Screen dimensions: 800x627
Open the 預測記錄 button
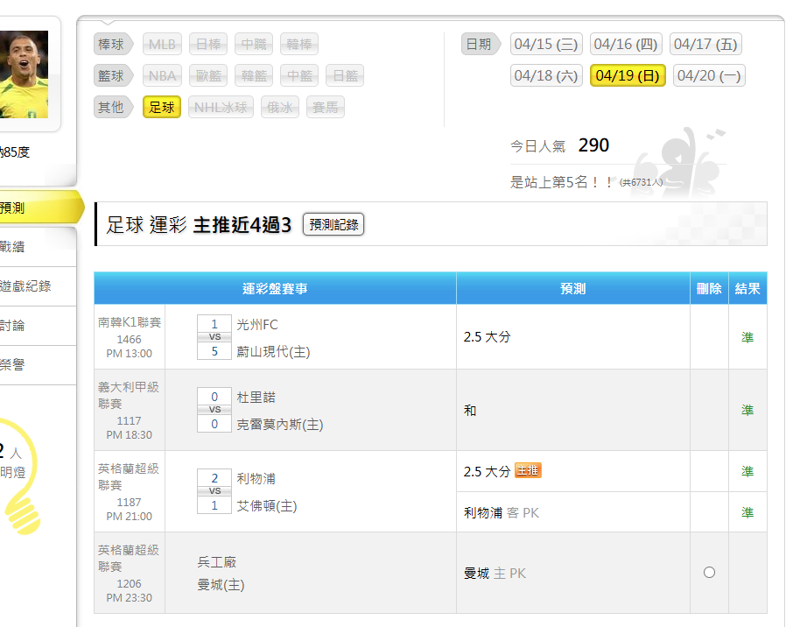click(333, 224)
